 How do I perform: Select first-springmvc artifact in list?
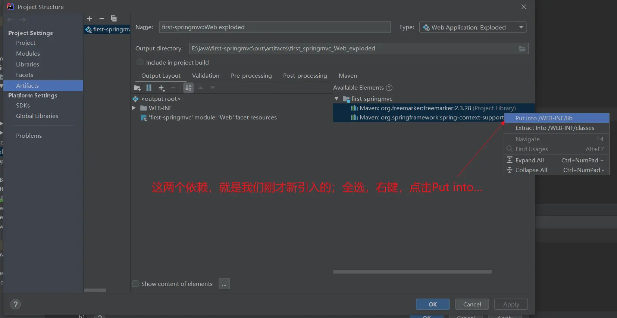107,29
